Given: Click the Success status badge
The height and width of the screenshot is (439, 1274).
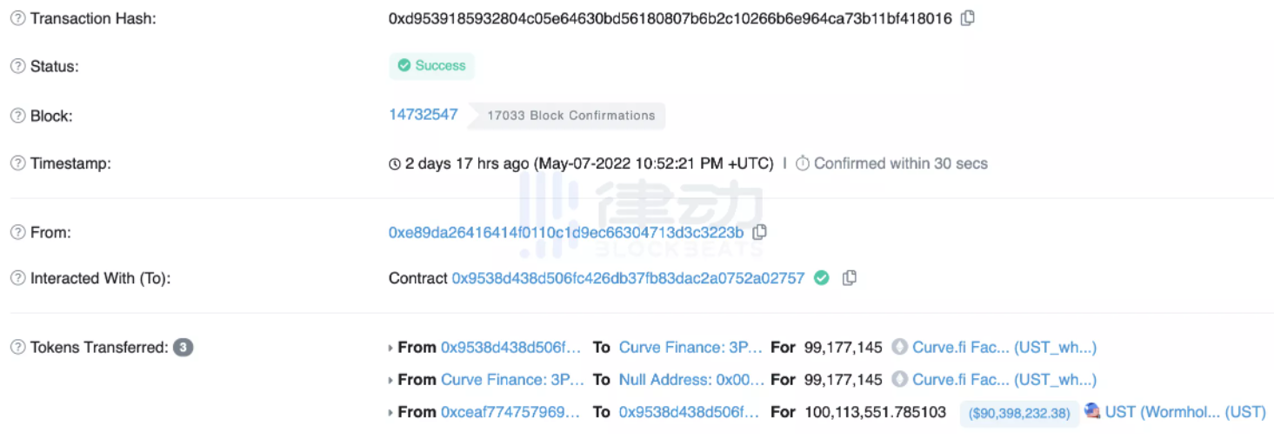Looking at the screenshot, I should click(x=431, y=66).
